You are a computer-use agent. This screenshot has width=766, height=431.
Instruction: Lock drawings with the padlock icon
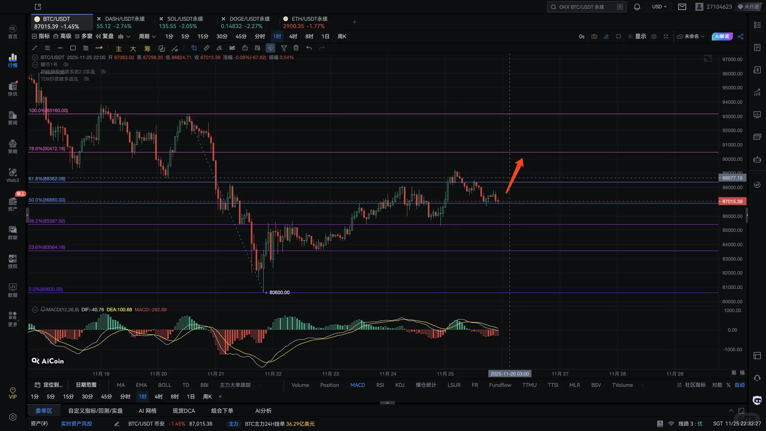[x=245, y=48]
